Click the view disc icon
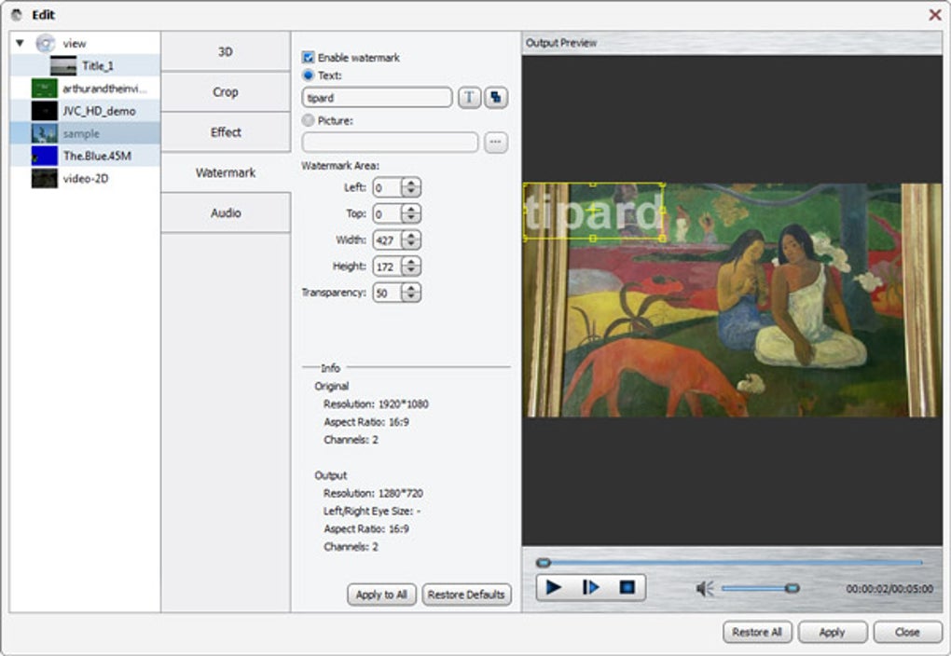The height and width of the screenshot is (656, 951). (x=46, y=43)
